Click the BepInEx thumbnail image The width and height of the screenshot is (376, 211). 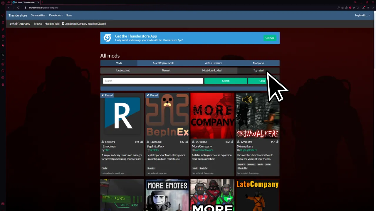(x=167, y=115)
